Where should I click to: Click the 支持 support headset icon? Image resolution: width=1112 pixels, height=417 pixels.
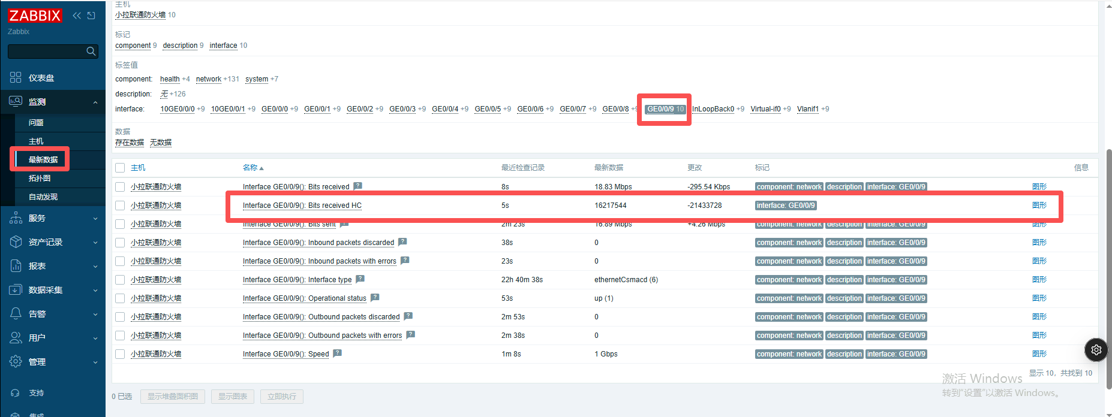pyautogui.click(x=16, y=393)
